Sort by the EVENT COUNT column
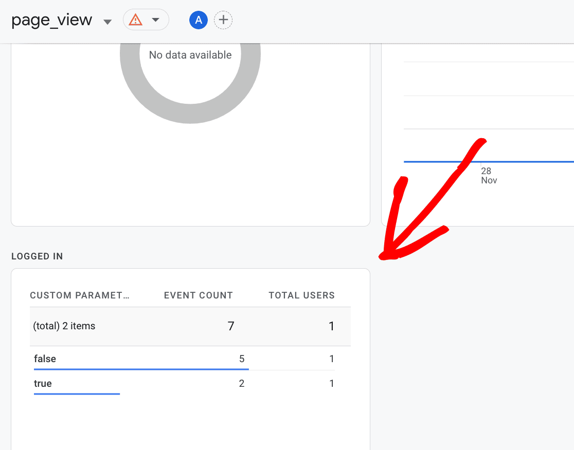This screenshot has height=450, width=574. click(x=199, y=295)
